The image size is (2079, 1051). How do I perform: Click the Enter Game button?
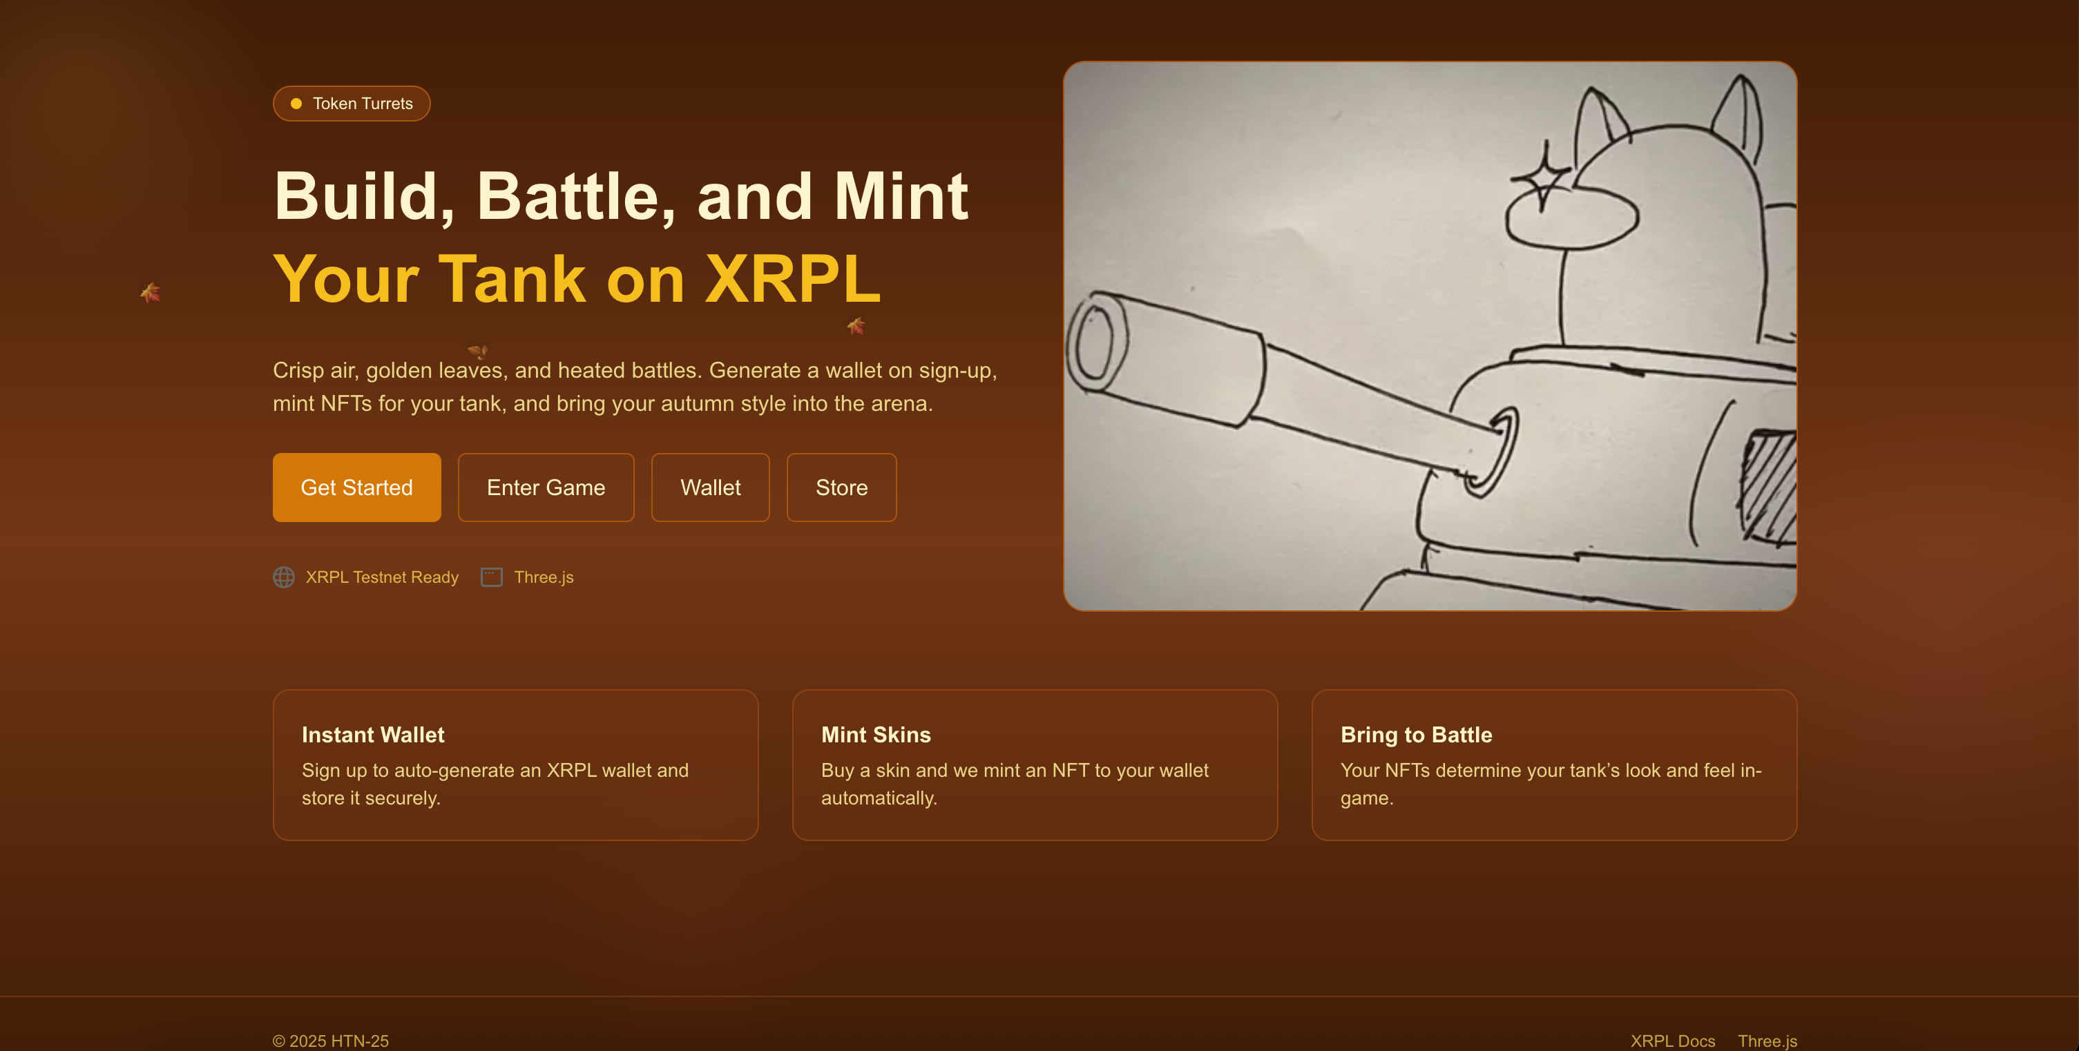pyautogui.click(x=546, y=488)
